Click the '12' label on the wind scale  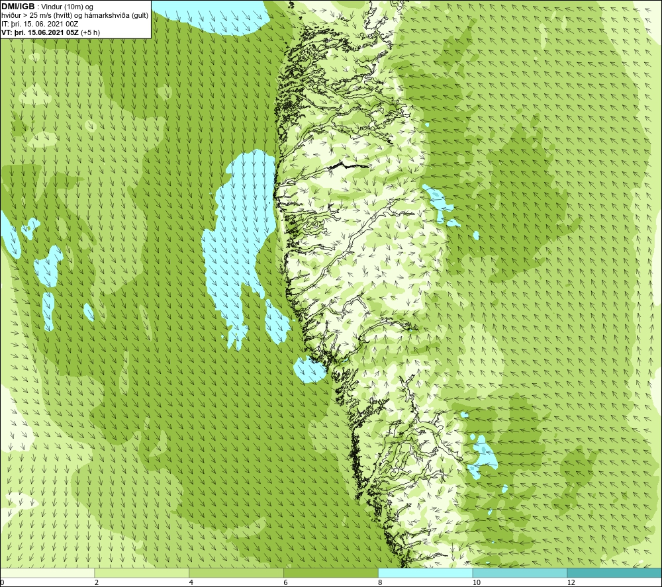point(571,582)
